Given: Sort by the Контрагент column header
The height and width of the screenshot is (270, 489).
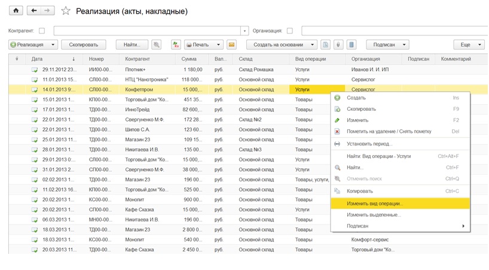Looking at the screenshot, I should (147, 59).
